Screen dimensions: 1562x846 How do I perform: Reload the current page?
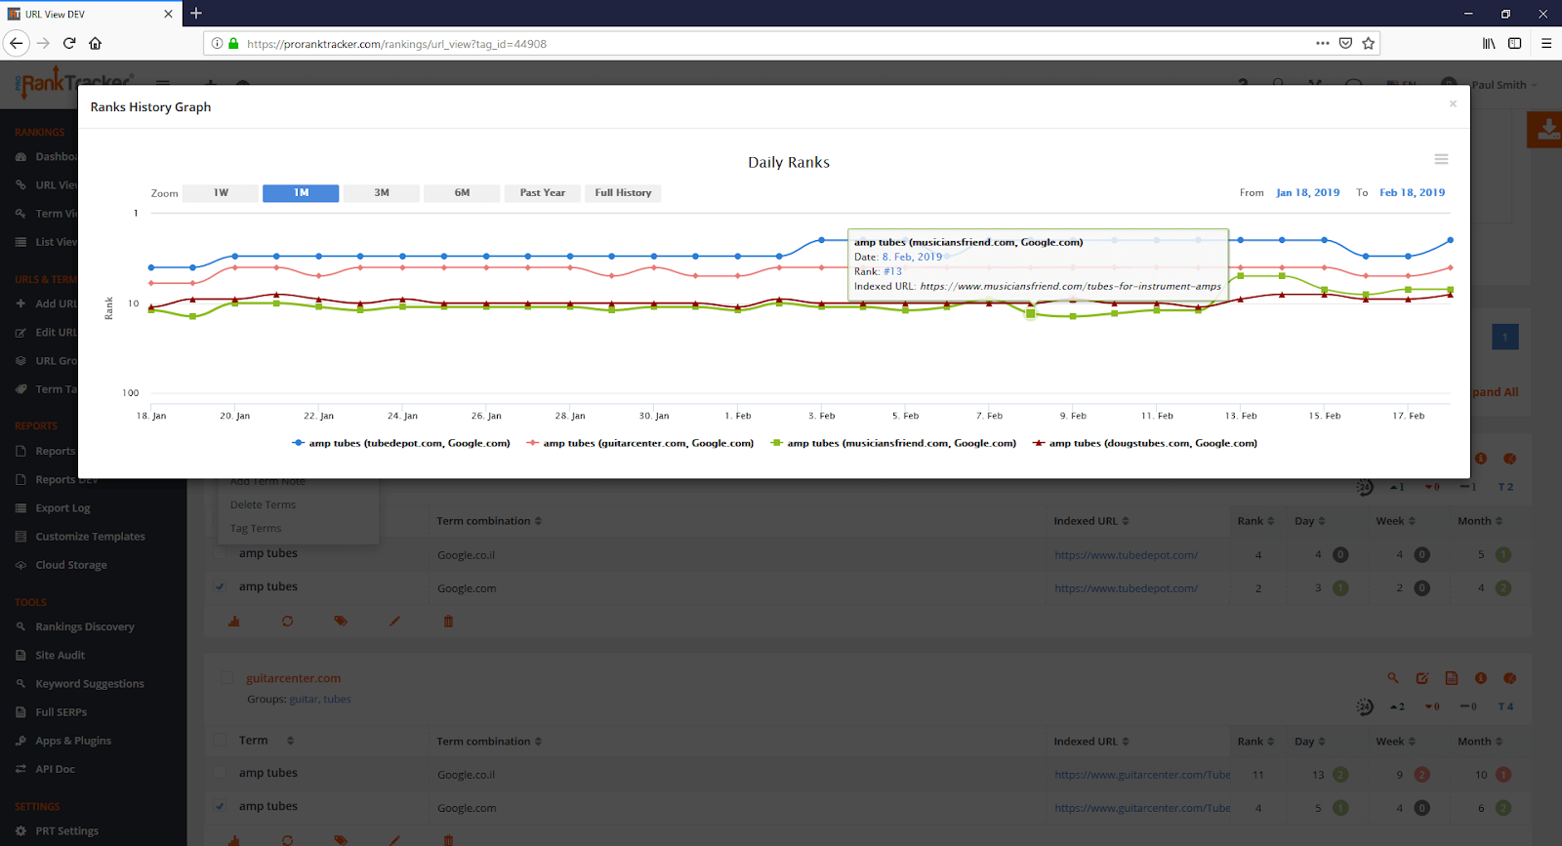(69, 43)
